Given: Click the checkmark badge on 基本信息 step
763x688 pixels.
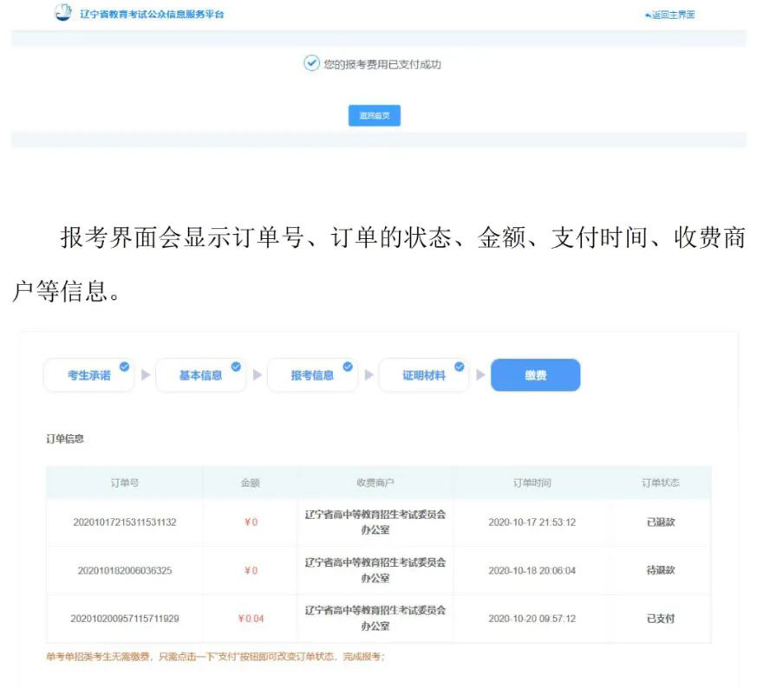Looking at the screenshot, I should click(236, 367).
